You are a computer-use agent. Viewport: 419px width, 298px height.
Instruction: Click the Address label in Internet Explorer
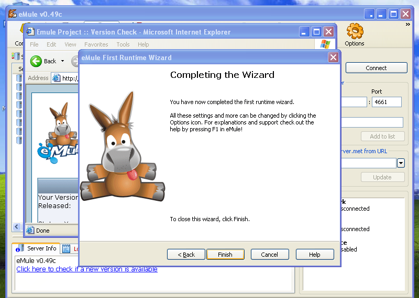38,78
